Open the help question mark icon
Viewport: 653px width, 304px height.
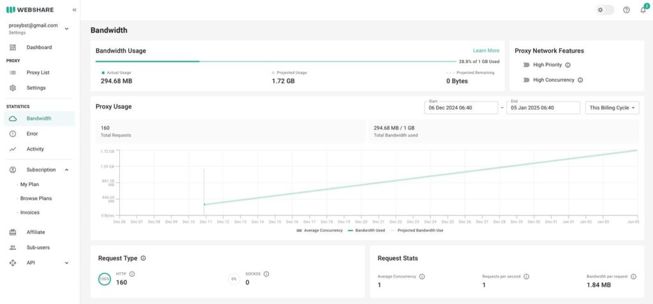click(x=626, y=10)
